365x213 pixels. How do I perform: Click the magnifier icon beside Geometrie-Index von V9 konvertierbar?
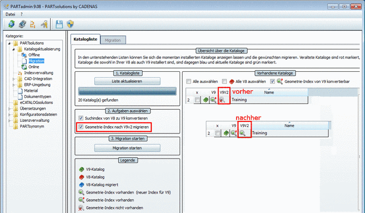tap(279, 81)
